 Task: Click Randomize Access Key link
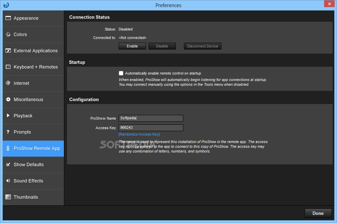[139, 134]
